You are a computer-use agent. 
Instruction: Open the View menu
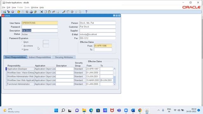(14, 8)
